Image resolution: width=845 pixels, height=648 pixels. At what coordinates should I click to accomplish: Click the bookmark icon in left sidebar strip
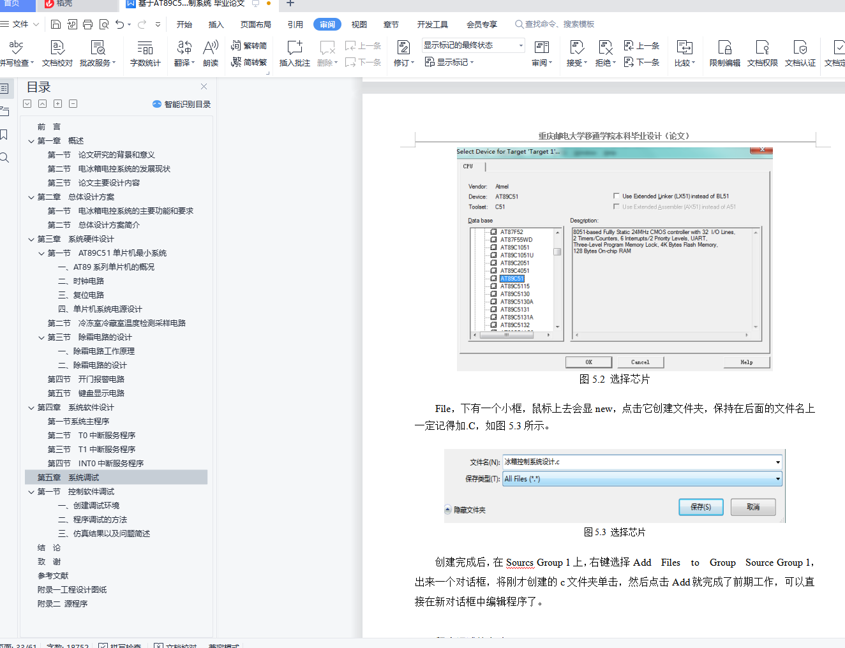point(4,135)
